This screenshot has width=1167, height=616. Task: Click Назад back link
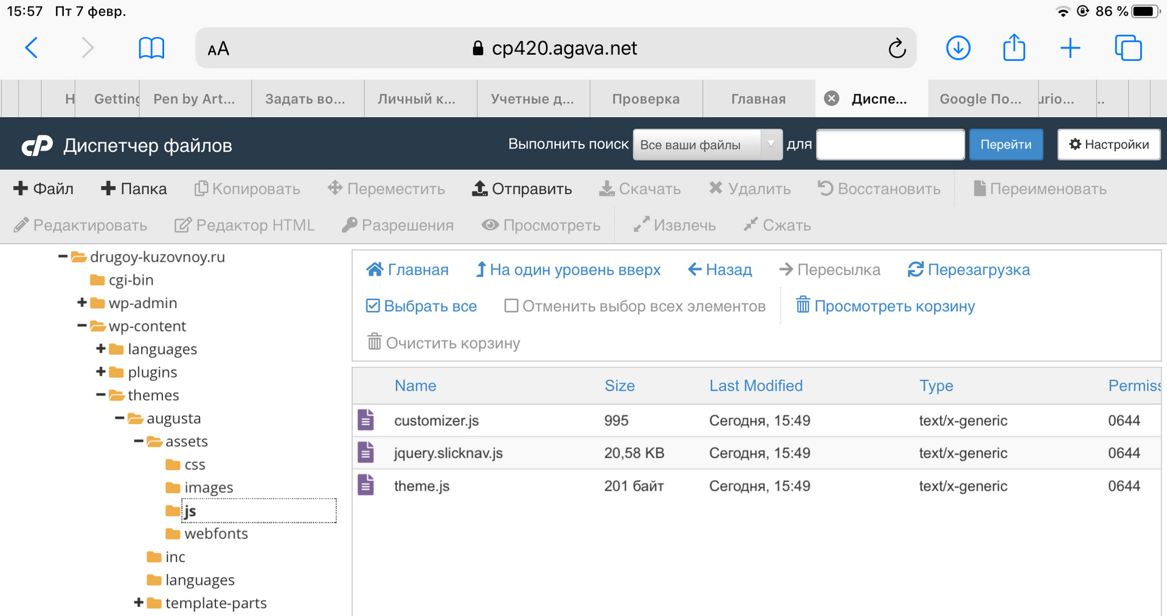pos(720,270)
